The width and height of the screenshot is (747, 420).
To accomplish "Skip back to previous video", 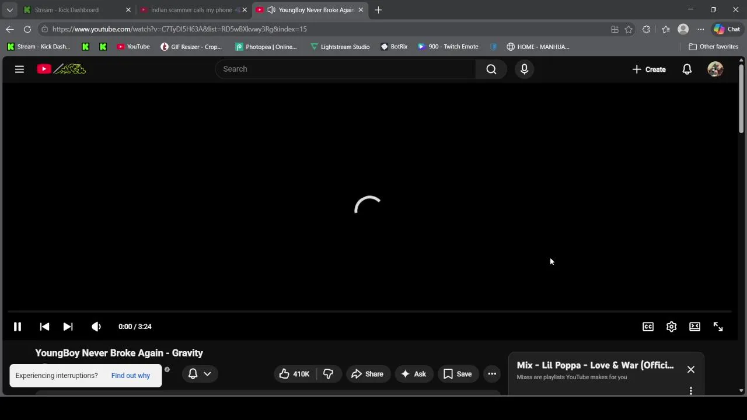I will [44, 327].
